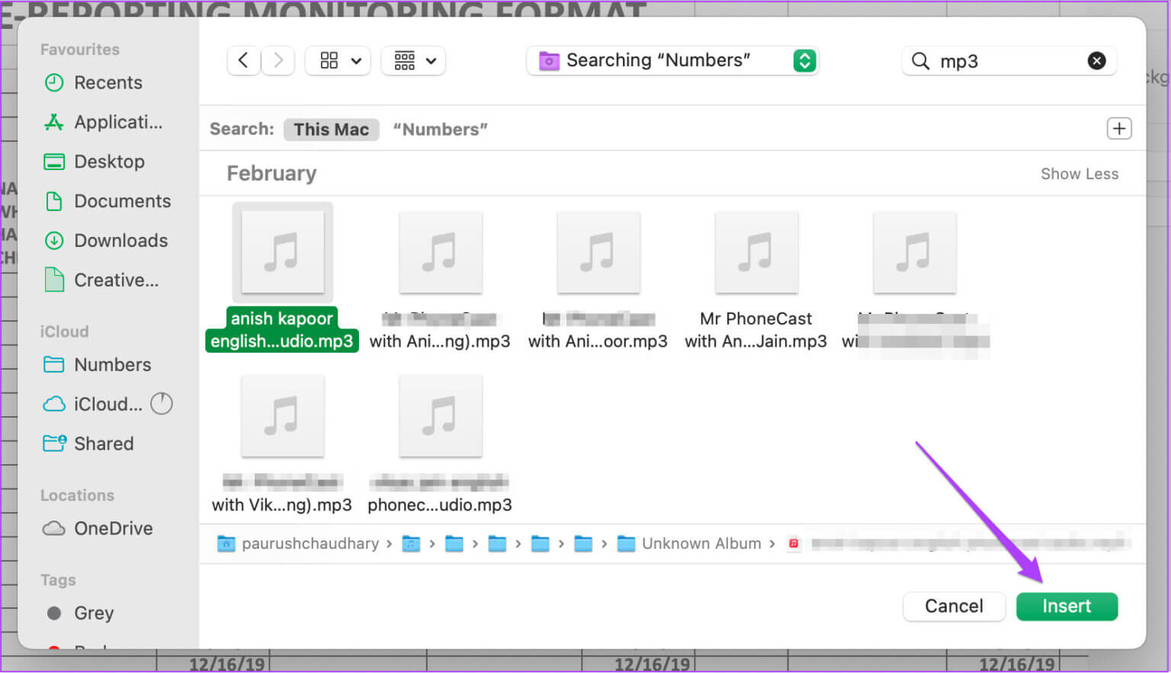Select the This Mac search scope
The height and width of the screenshot is (673, 1171).
point(331,130)
